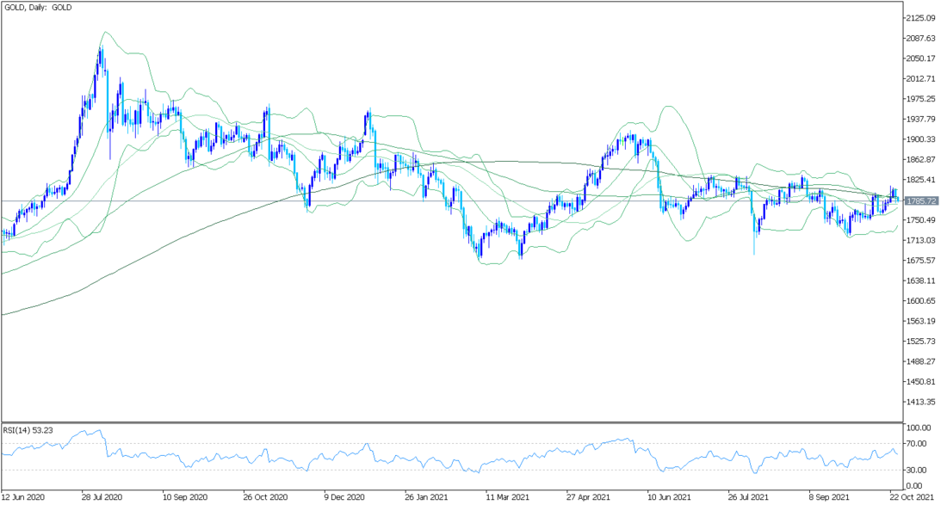Click the 1975.25 price axis label
The width and height of the screenshot is (947, 505).
point(920,99)
